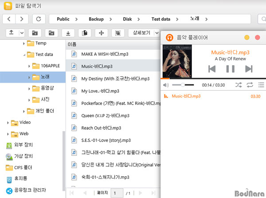The image size is (266, 198).
Task: Expand the 개인 폴더 tree node
Action: point(24,111)
